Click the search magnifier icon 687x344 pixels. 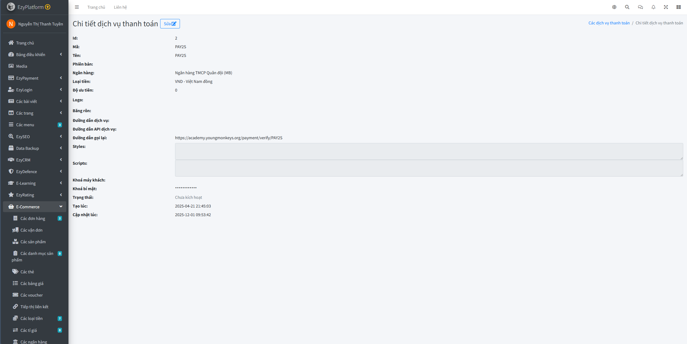(x=627, y=7)
